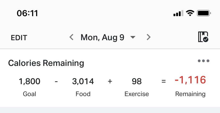Tap the "Goal" label
The height and width of the screenshot is (113, 220).
coord(29,94)
